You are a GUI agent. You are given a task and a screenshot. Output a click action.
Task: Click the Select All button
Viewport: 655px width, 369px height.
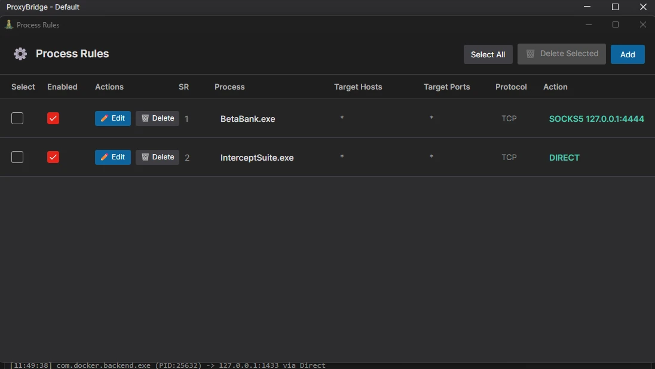(x=488, y=54)
